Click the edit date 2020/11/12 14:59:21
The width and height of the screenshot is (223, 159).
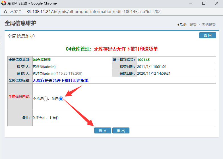(154, 74)
